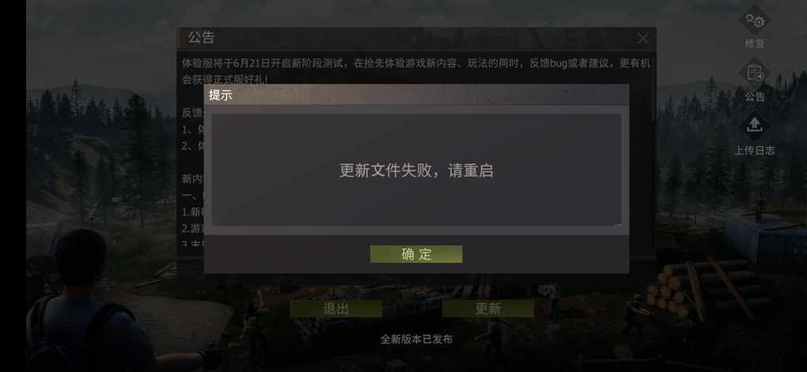
Task: Tap the 更新 update button
Action: [x=488, y=308]
